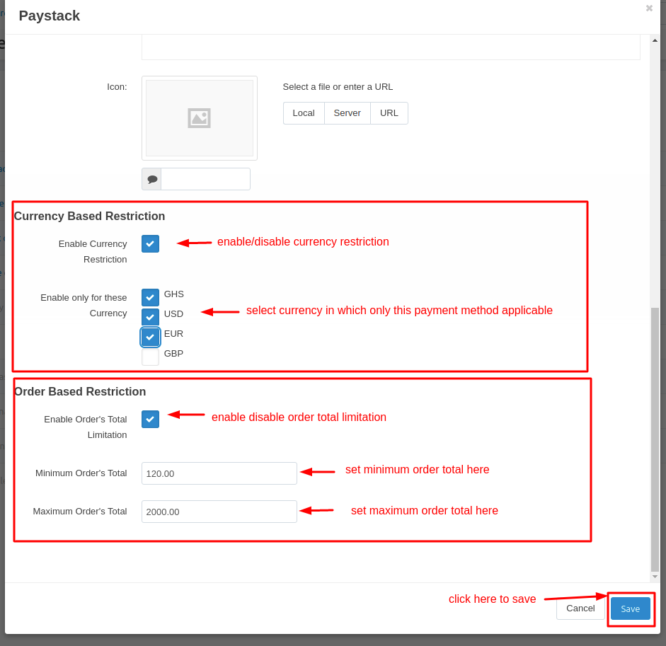Toggle Enable Currency Restriction checkbox
The width and height of the screenshot is (666, 646).
point(150,243)
